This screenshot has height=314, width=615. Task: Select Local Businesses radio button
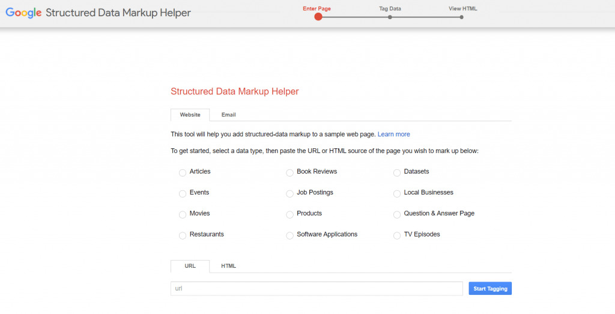pos(397,194)
